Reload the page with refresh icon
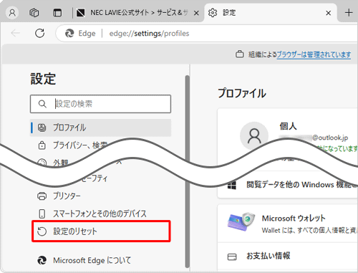The width and height of the screenshot is (358, 273). (39, 33)
